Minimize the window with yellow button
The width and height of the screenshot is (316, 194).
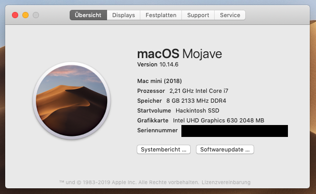pos(25,15)
